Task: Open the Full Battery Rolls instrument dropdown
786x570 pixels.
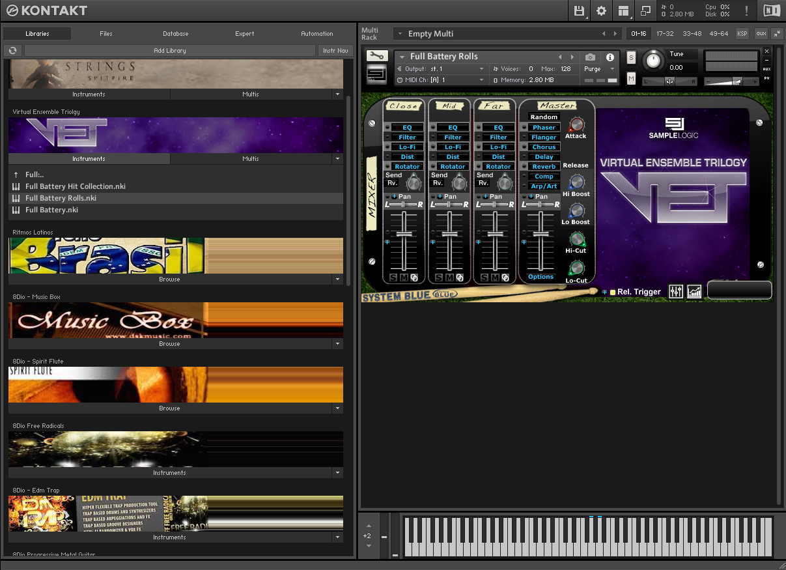Action: pos(402,57)
